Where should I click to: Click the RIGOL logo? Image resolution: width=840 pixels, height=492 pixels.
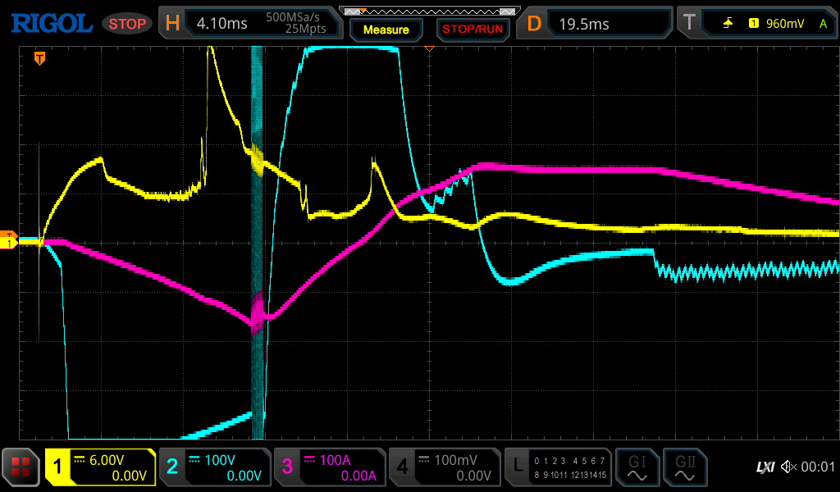point(51,24)
